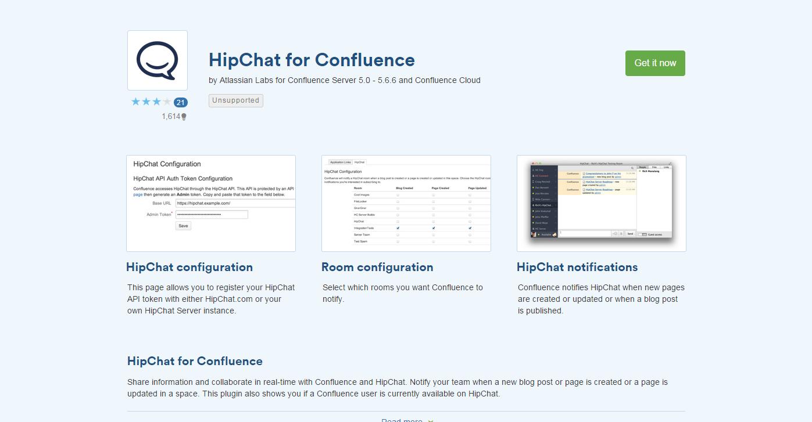Click the Atlassian Labs vendor byline
This screenshot has width=812, height=422.
pos(345,80)
